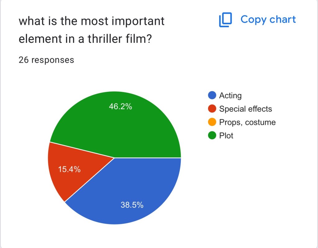Click the orange Props, costume legend dot

[x=212, y=122]
